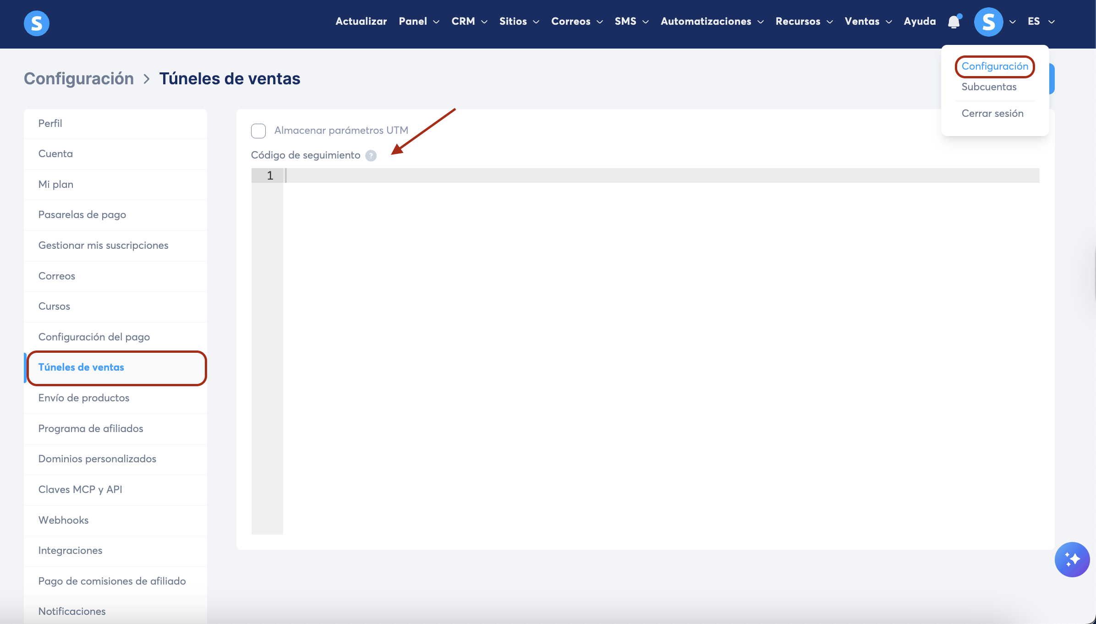Expand the Automatizaciones dropdown
This screenshot has height=624, width=1096.
712,22
